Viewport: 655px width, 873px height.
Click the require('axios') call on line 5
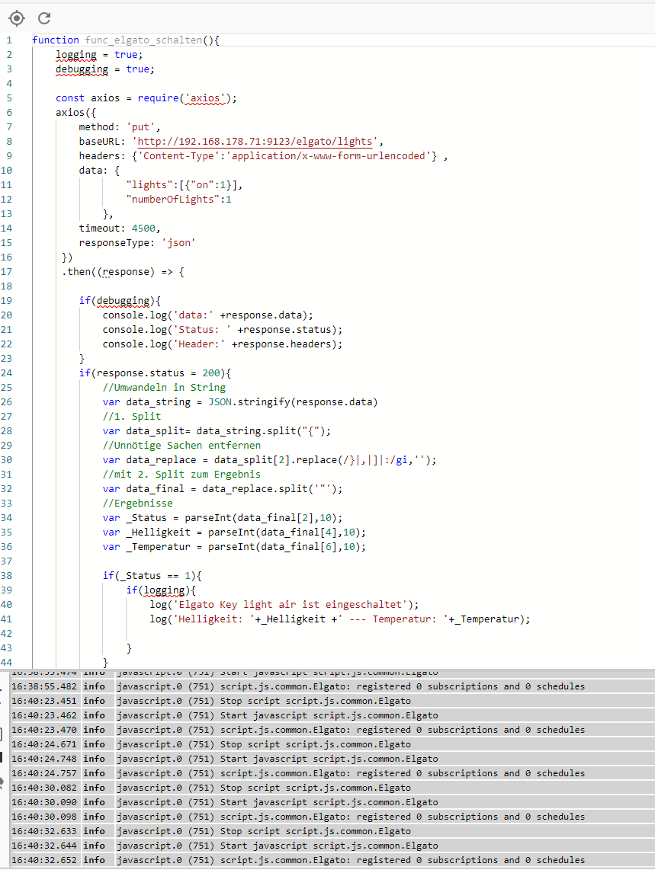coord(187,98)
